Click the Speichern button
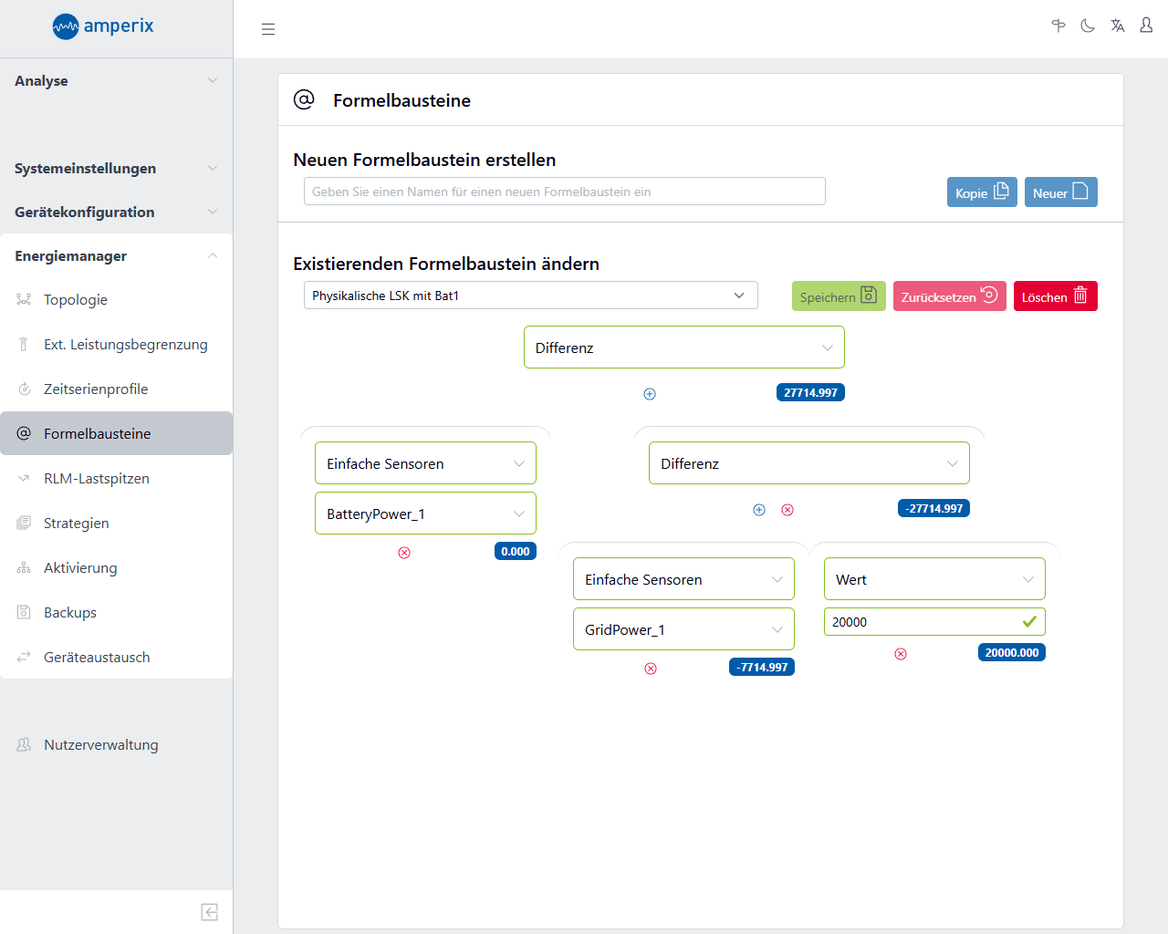 838,296
